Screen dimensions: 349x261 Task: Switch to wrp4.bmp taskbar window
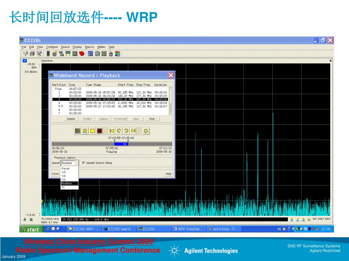pyautogui.click(x=224, y=229)
